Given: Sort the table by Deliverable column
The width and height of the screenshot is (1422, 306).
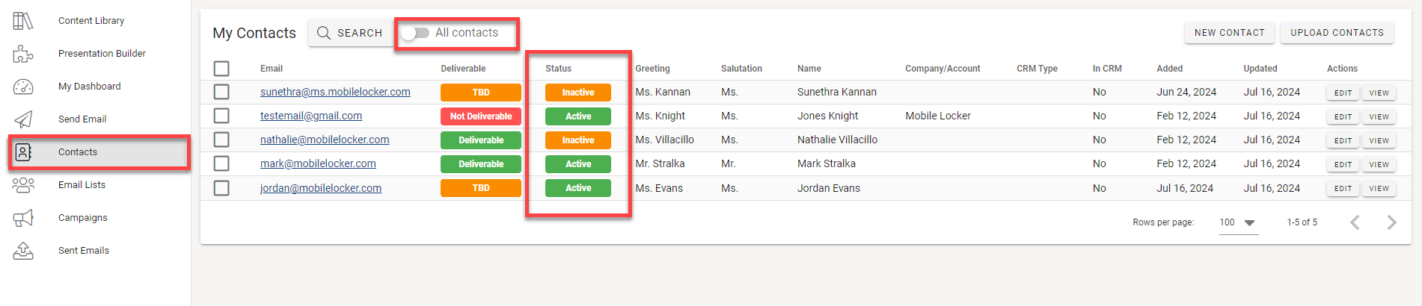Looking at the screenshot, I should coord(463,69).
